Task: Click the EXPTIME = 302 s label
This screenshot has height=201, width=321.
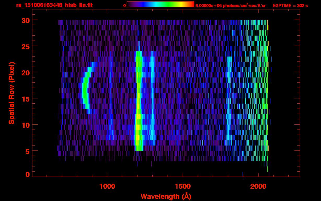Action: (290, 5)
